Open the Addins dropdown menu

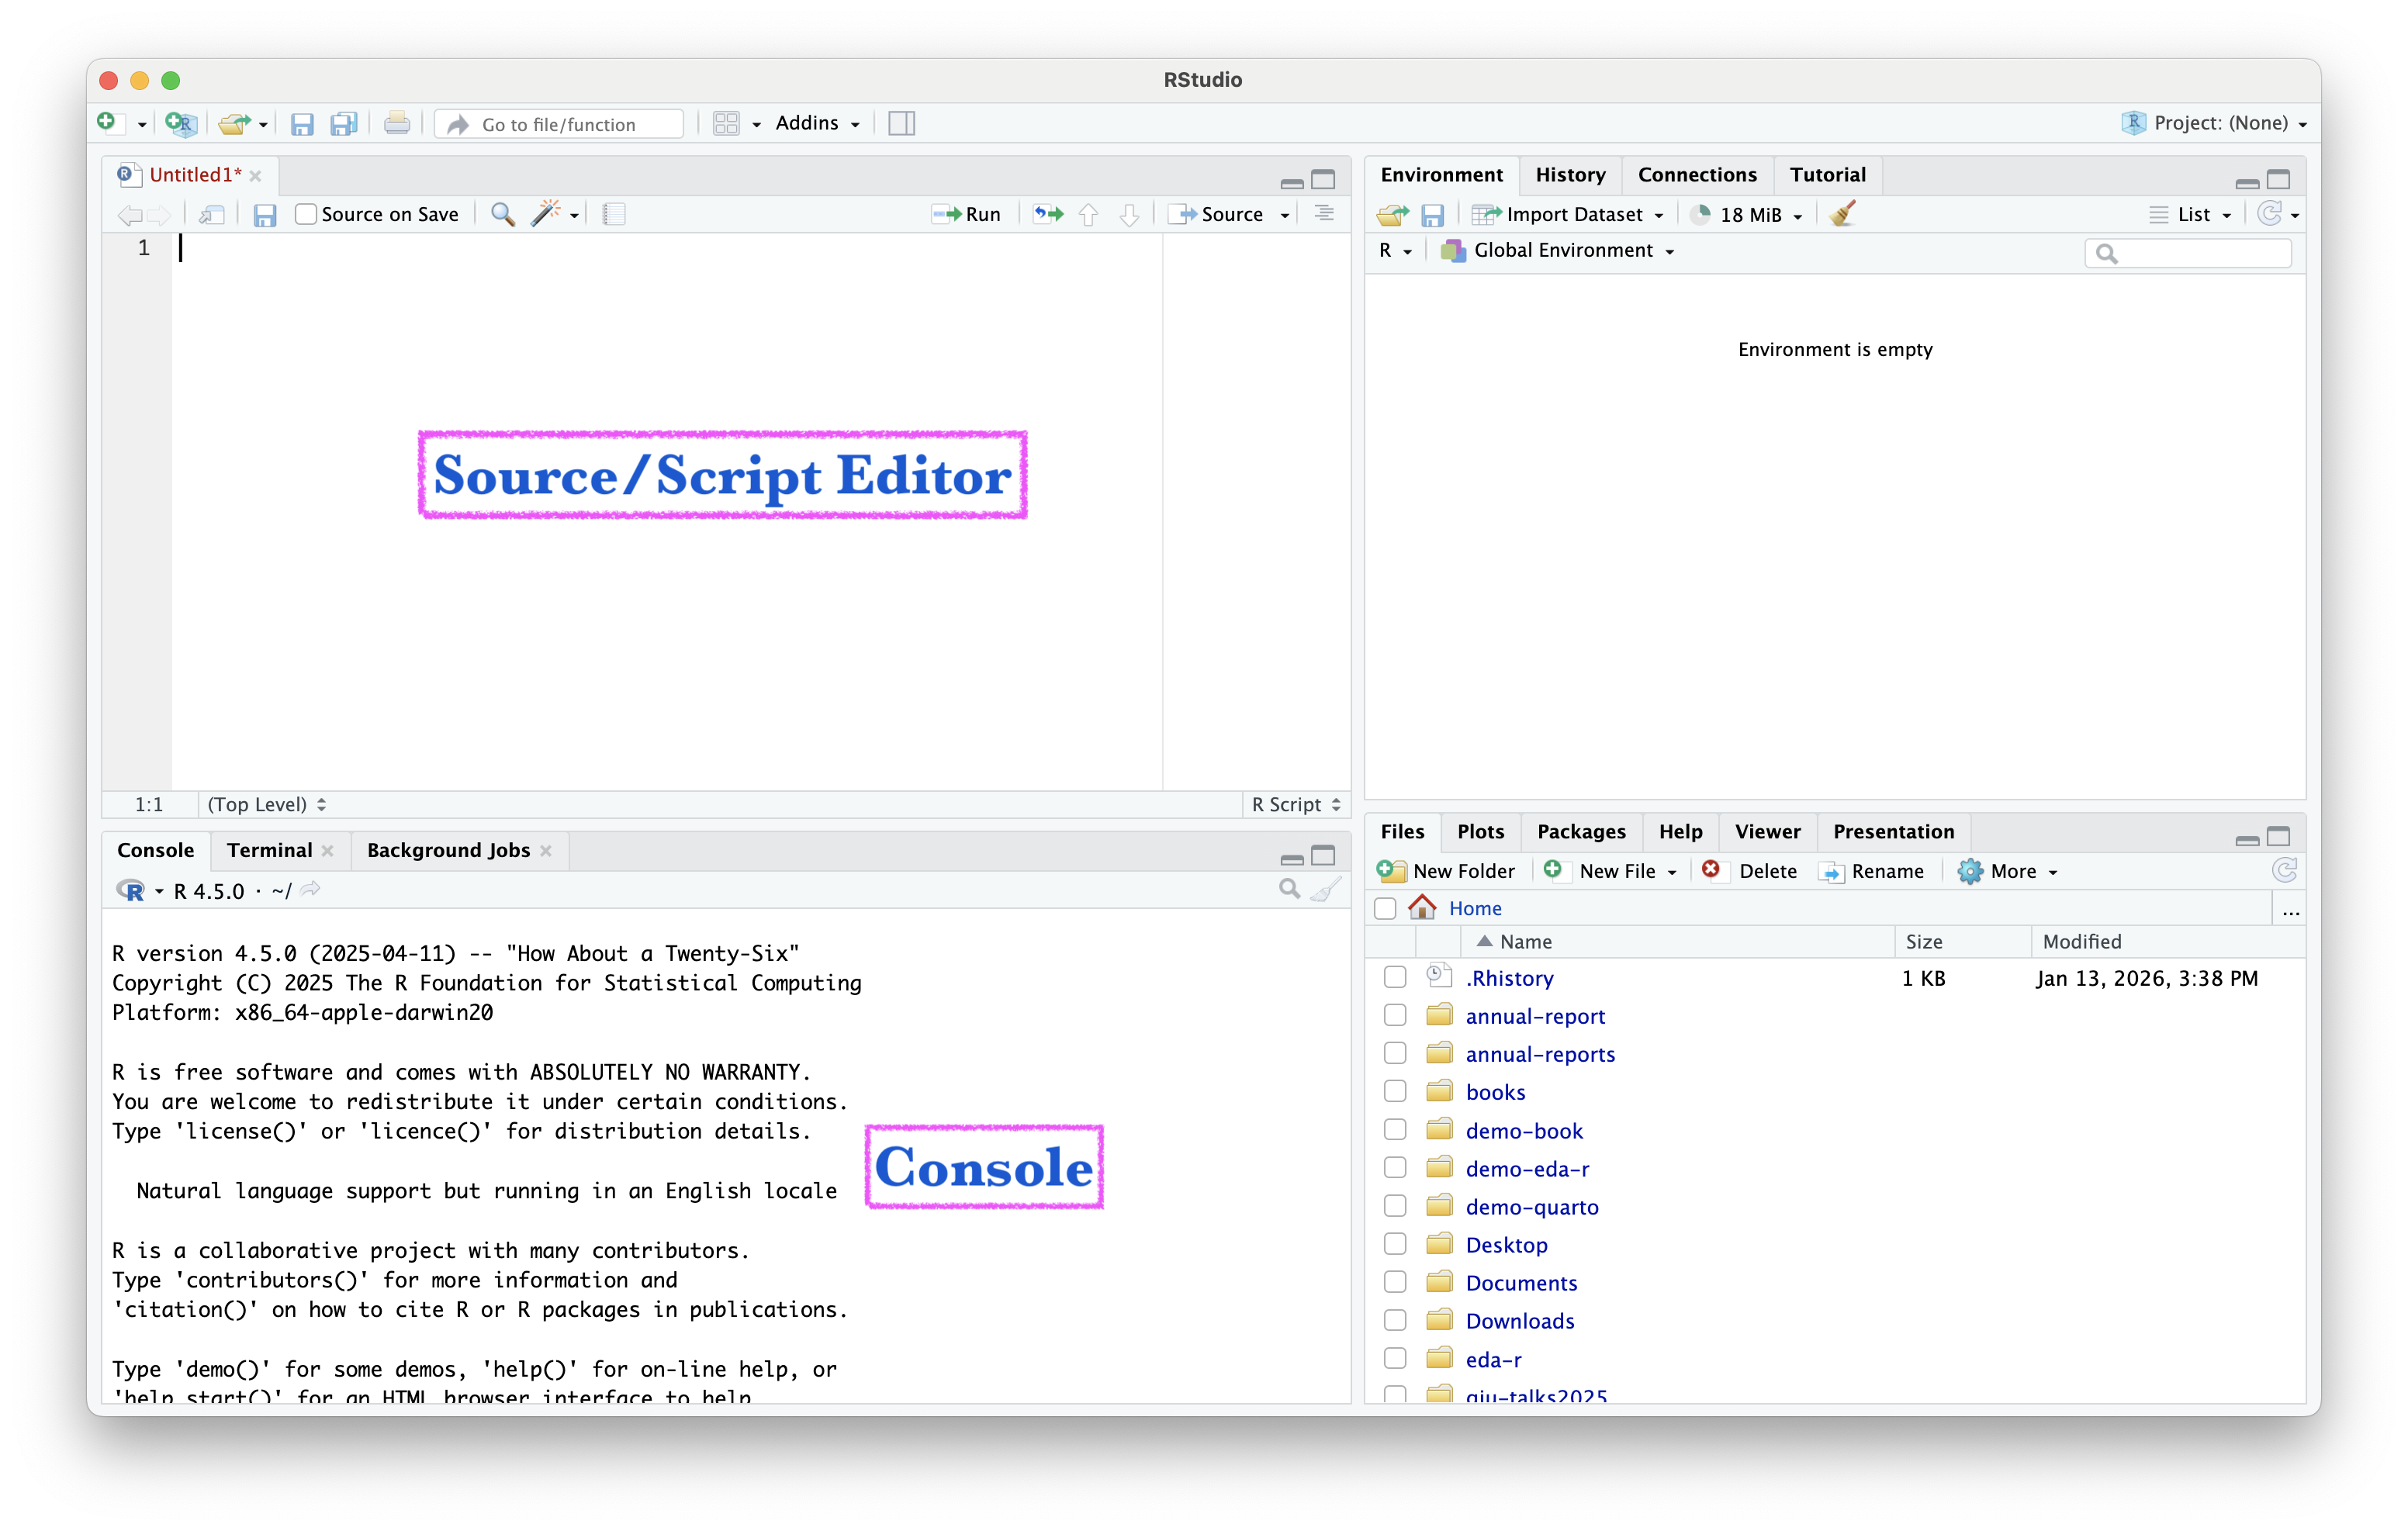click(x=817, y=123)
